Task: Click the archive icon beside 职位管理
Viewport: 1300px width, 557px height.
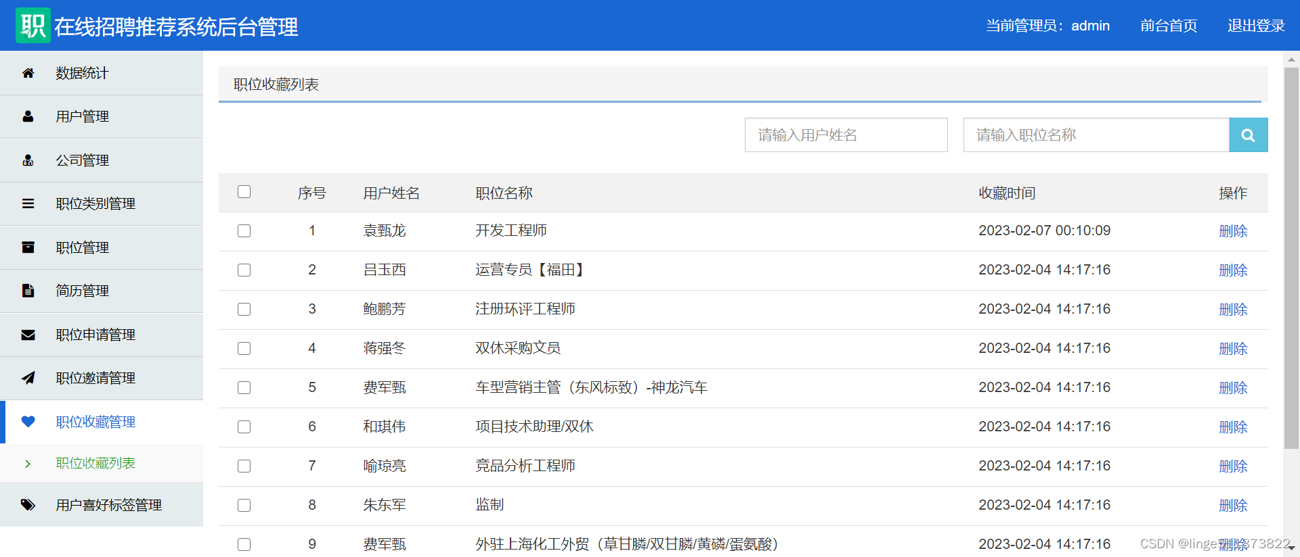Action: [28, 247]
